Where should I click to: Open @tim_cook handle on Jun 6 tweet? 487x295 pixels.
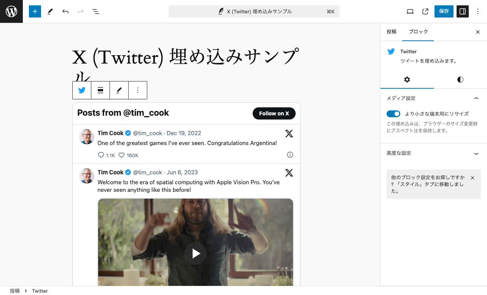pos(148,172)
